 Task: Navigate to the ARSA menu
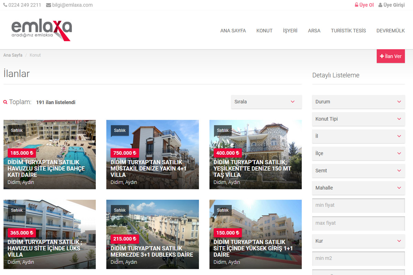click(314, 31)
